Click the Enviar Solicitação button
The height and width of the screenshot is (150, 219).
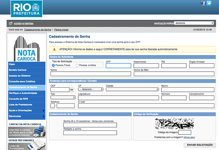point(200,145)
